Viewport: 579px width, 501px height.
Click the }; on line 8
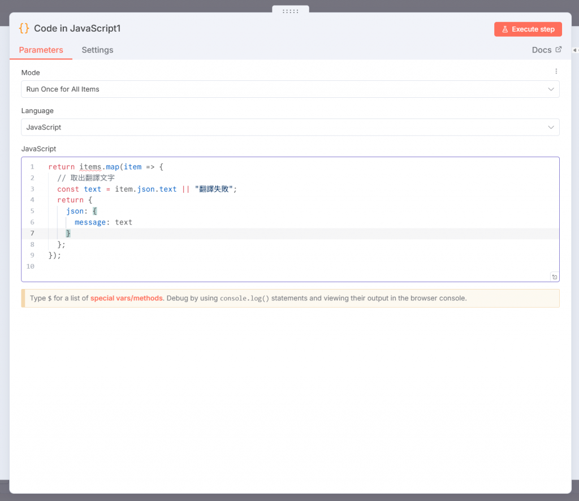61,244
